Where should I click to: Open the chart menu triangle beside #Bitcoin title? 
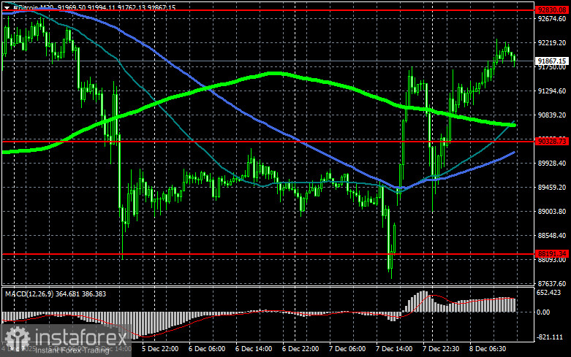(x=7, y=7)
